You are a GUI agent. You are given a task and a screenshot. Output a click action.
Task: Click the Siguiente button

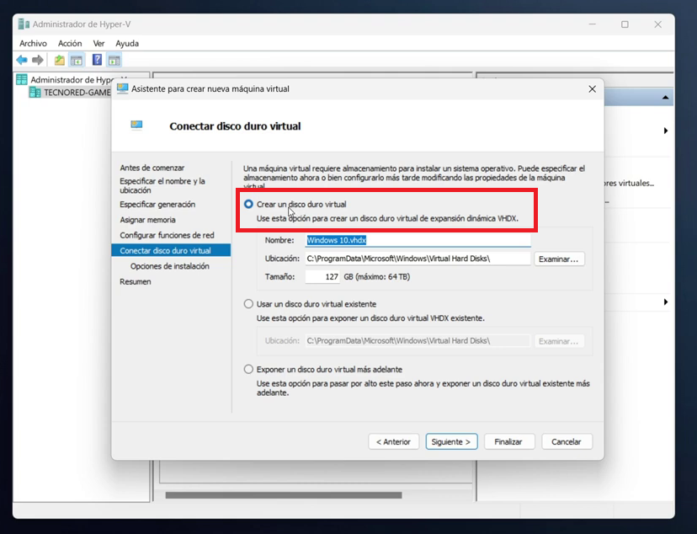tap(451, 441)
